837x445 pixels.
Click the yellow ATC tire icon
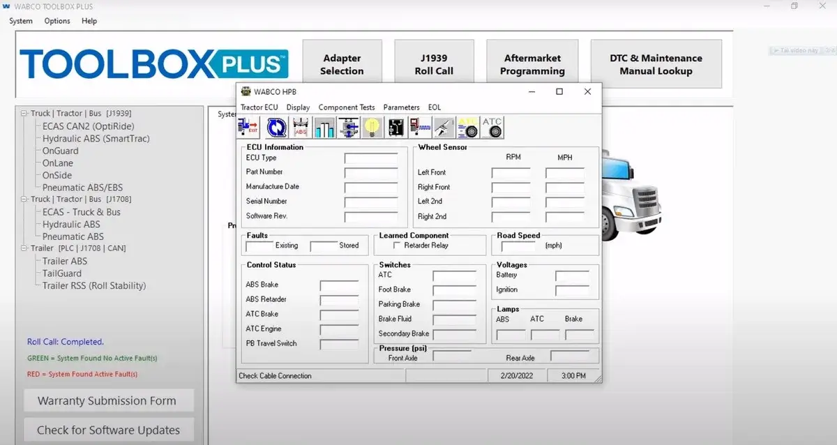tap(468, 128)
